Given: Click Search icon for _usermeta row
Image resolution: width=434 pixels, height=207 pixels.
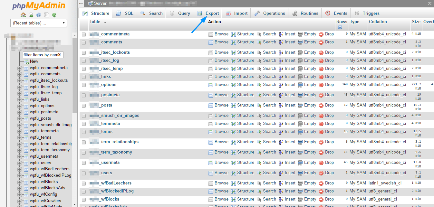Looking at the screenshot, I should pos(259,163).
